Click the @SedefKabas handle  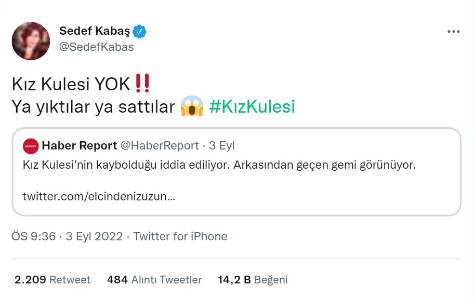pos(97,47)
